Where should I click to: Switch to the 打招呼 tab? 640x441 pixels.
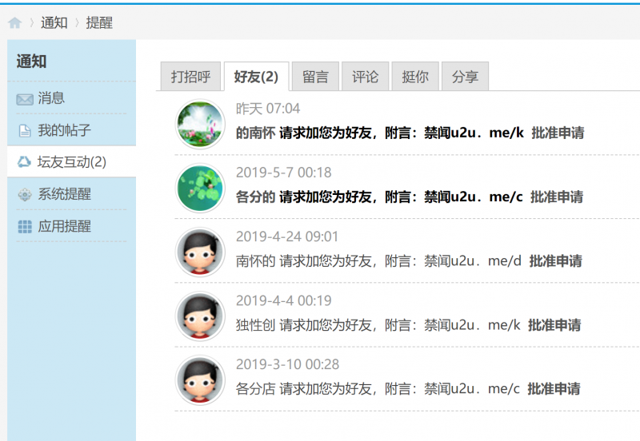coord(190,77)
